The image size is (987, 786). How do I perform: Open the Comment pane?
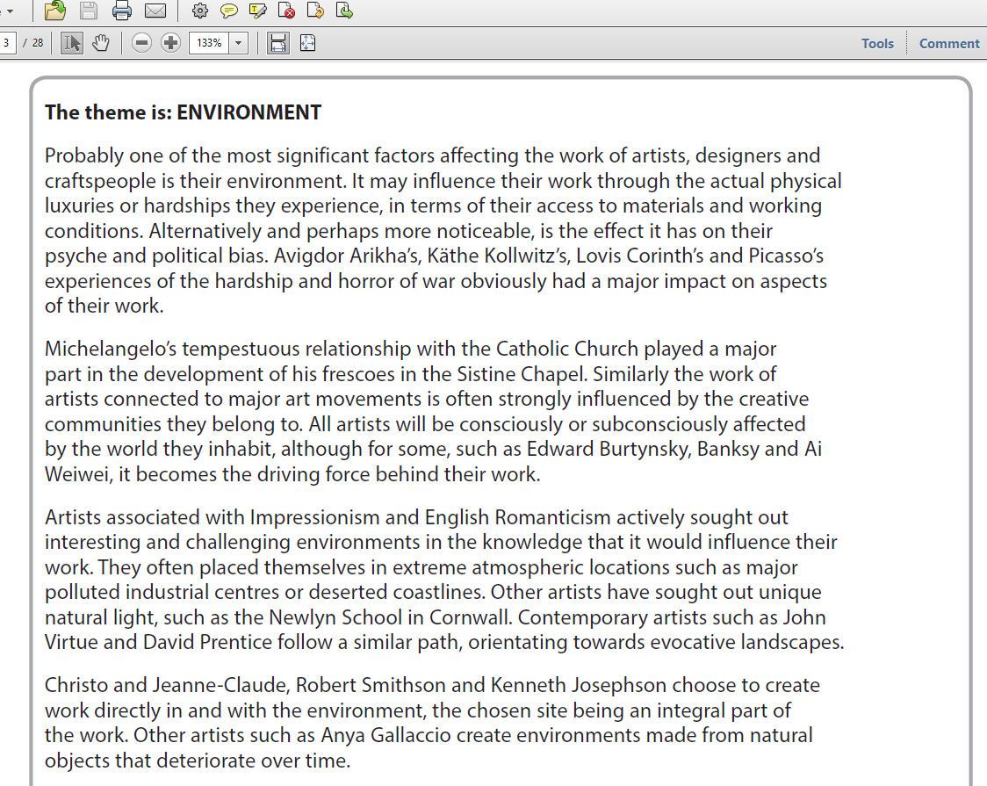(948, 43)
